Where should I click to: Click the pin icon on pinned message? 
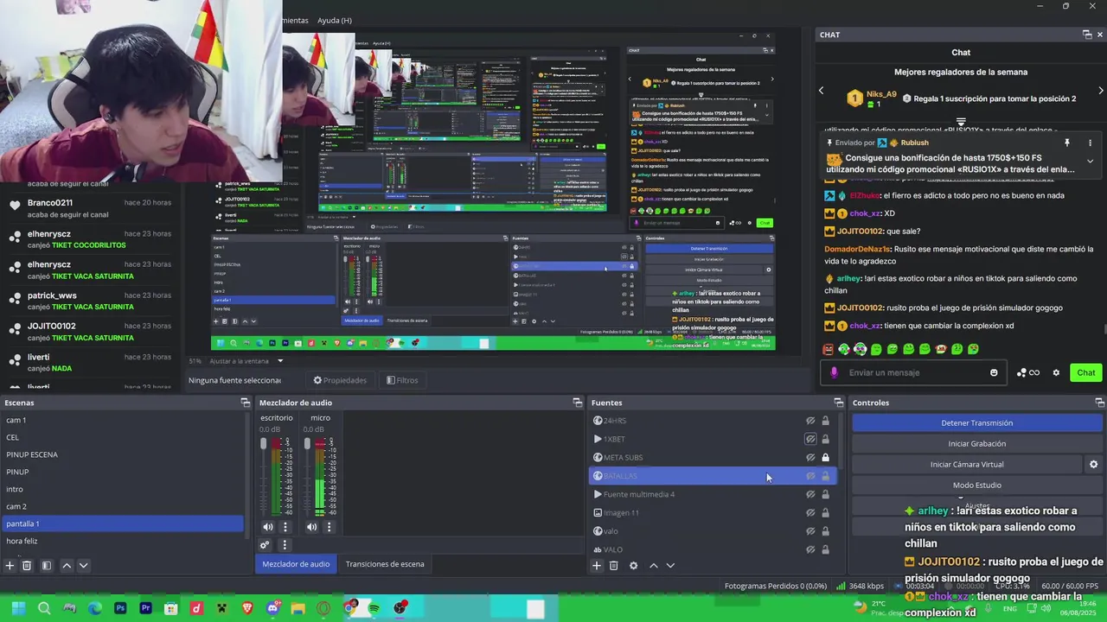coord(1067,143)
